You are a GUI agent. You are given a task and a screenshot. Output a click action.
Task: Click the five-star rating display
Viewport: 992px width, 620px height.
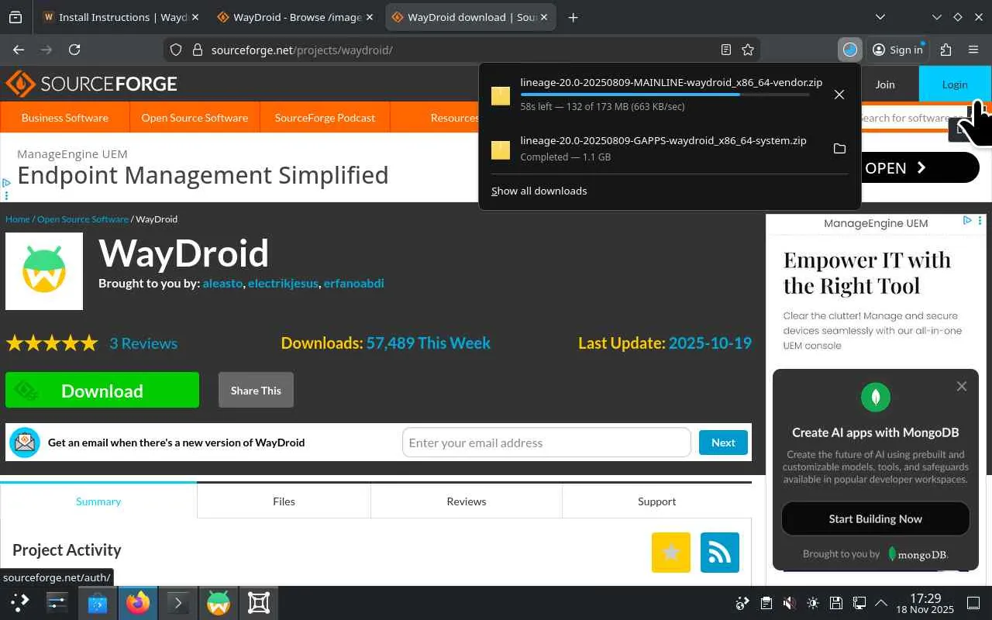[52, 343]
